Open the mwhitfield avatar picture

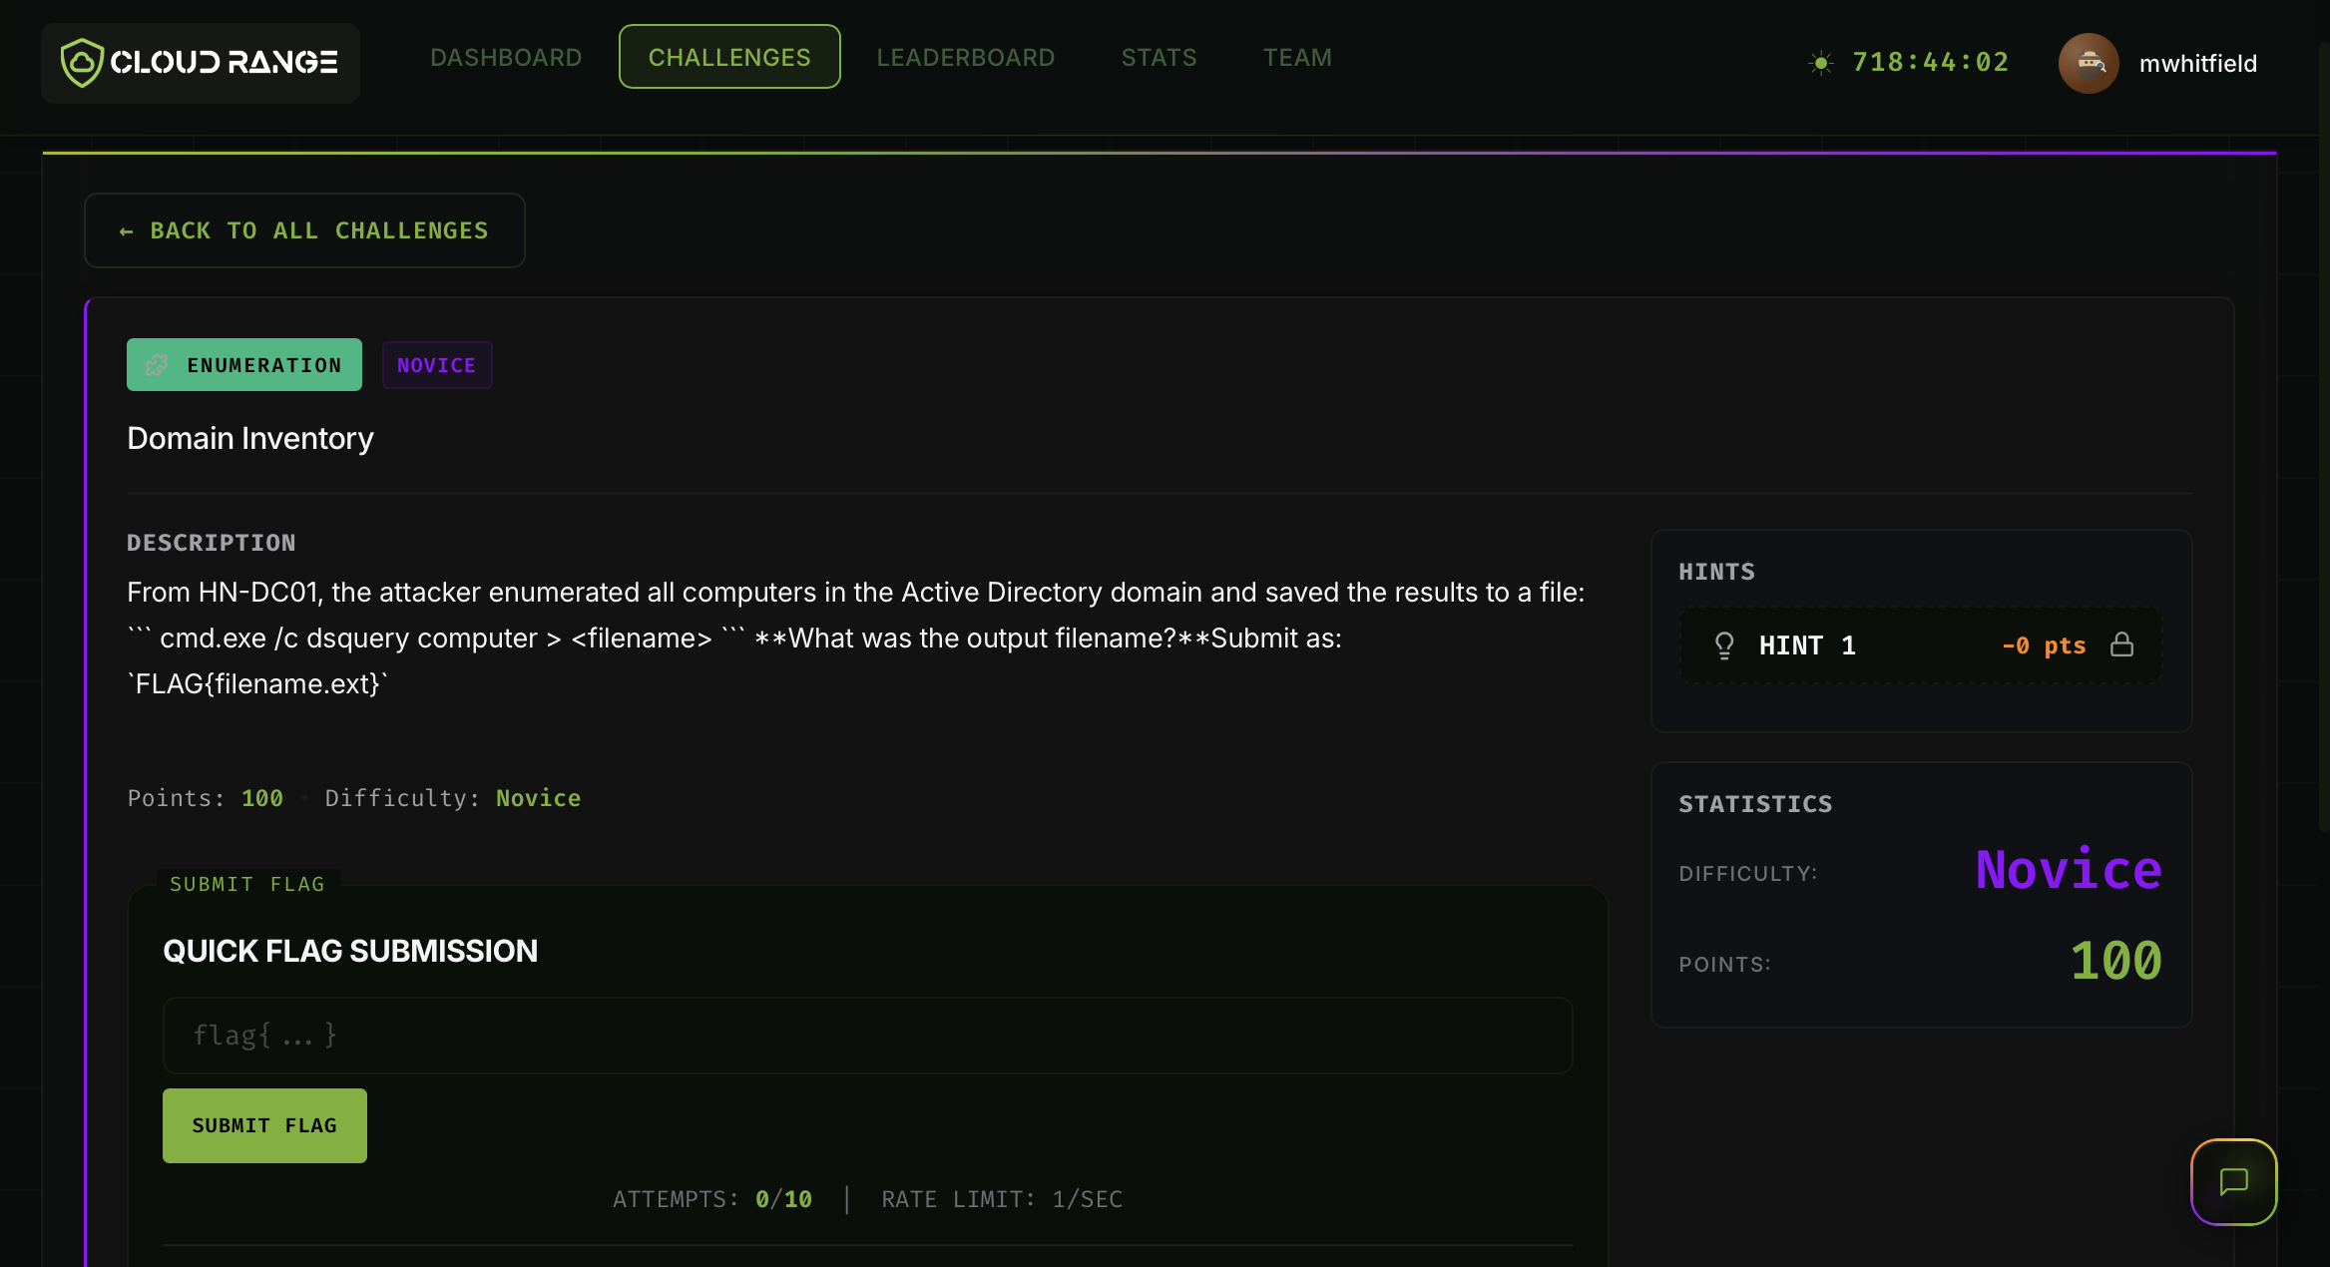pyautogui.click(x=2089, y=63)
